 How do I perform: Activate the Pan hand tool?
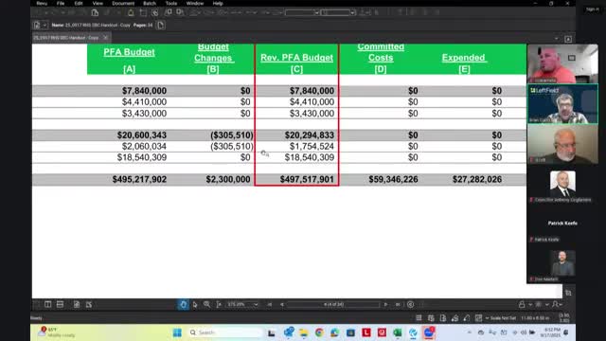pyautogui.click(x=183, y=305)
